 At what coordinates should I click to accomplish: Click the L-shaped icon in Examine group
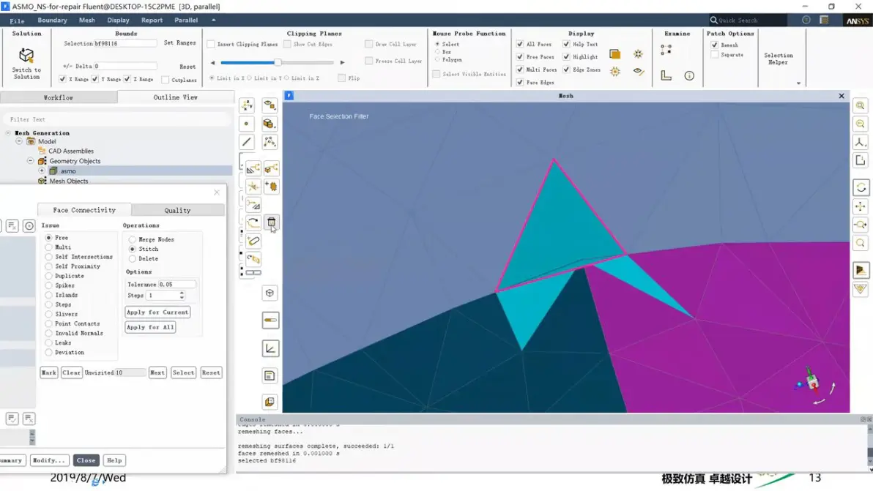[666, 75]
